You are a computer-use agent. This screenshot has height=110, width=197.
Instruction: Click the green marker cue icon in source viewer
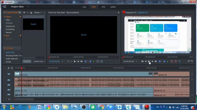tap(94, 61)
